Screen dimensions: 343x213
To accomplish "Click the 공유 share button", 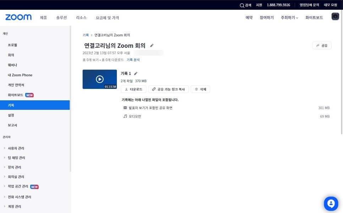I will (322, 45).
